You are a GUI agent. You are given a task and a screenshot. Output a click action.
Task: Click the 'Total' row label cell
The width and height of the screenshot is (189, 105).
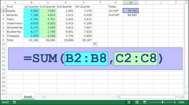[15, 40]
